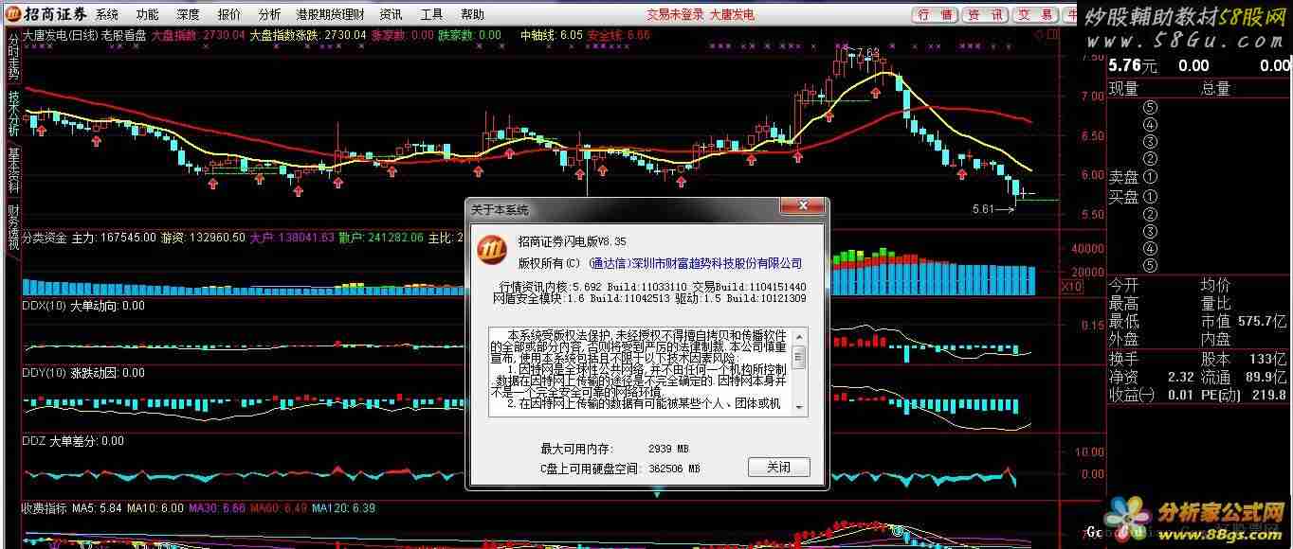Click scroll-up arrow in license text box
Image resolution: width=1293 pixels, height=549 pixels.
(x=799, y=336)
